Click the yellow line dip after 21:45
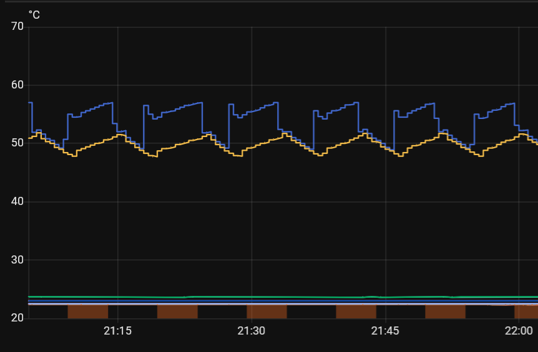 coord(399,156)
